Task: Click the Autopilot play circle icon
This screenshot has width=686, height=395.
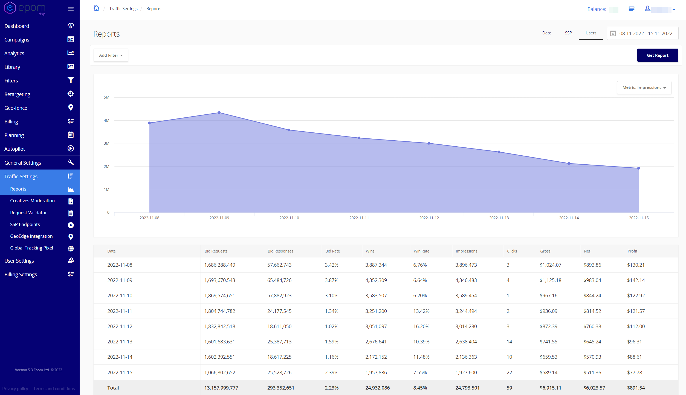Action: [71, 149]
